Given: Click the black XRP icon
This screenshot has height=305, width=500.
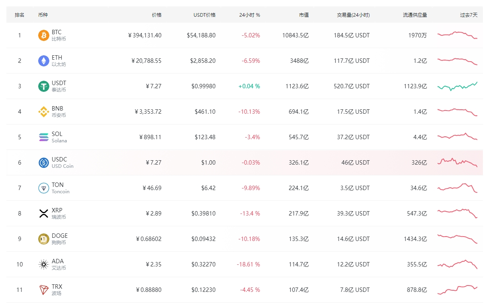Looking at the screenshot, I should (x=43, y=214).
